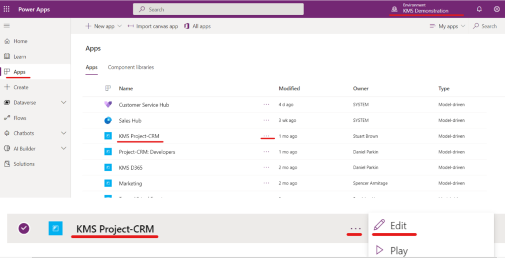The height and width of the screenshot is (258, 505).
Task: Click the Owner column header
Action: pyautogui.click(x=361, y=89)
